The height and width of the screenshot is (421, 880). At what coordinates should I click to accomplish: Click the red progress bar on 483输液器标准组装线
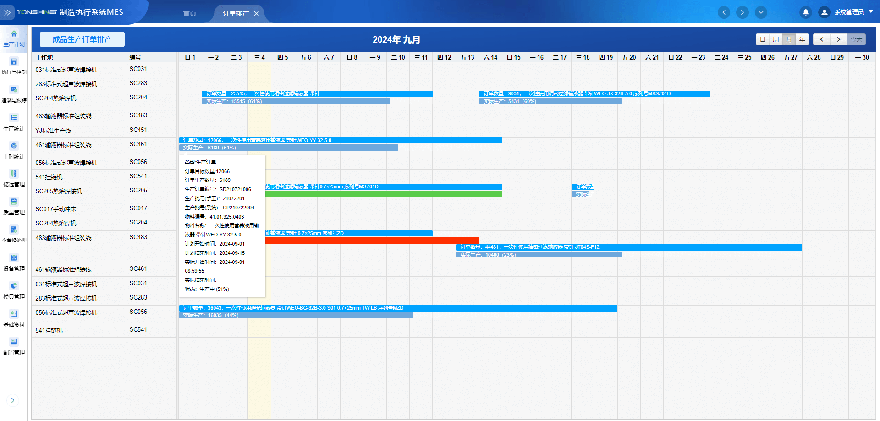371,241
